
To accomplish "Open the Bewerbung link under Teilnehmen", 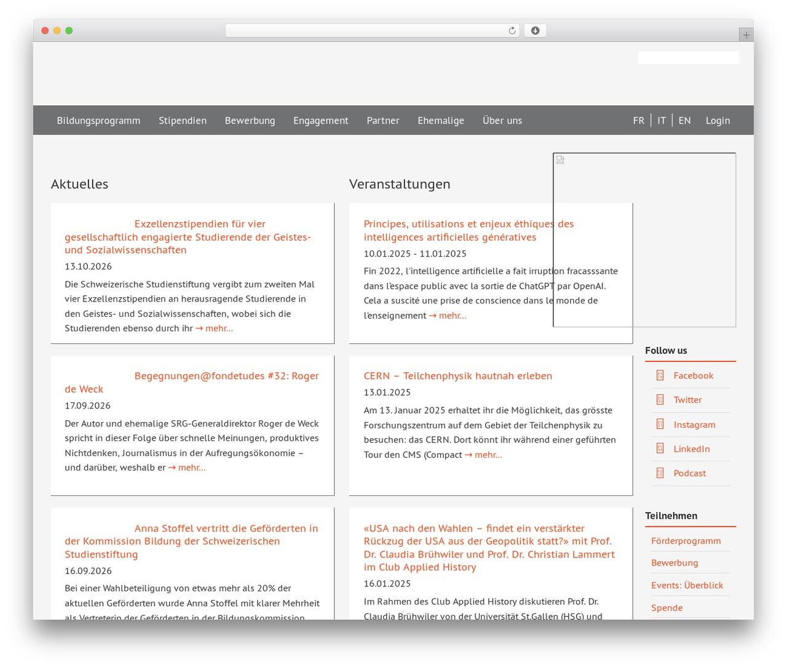I will pos(674,563).
